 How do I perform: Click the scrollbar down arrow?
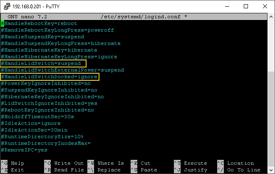point(270,170)
